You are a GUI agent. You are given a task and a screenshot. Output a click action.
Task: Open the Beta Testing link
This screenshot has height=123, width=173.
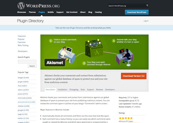click(x=23, y=45)
